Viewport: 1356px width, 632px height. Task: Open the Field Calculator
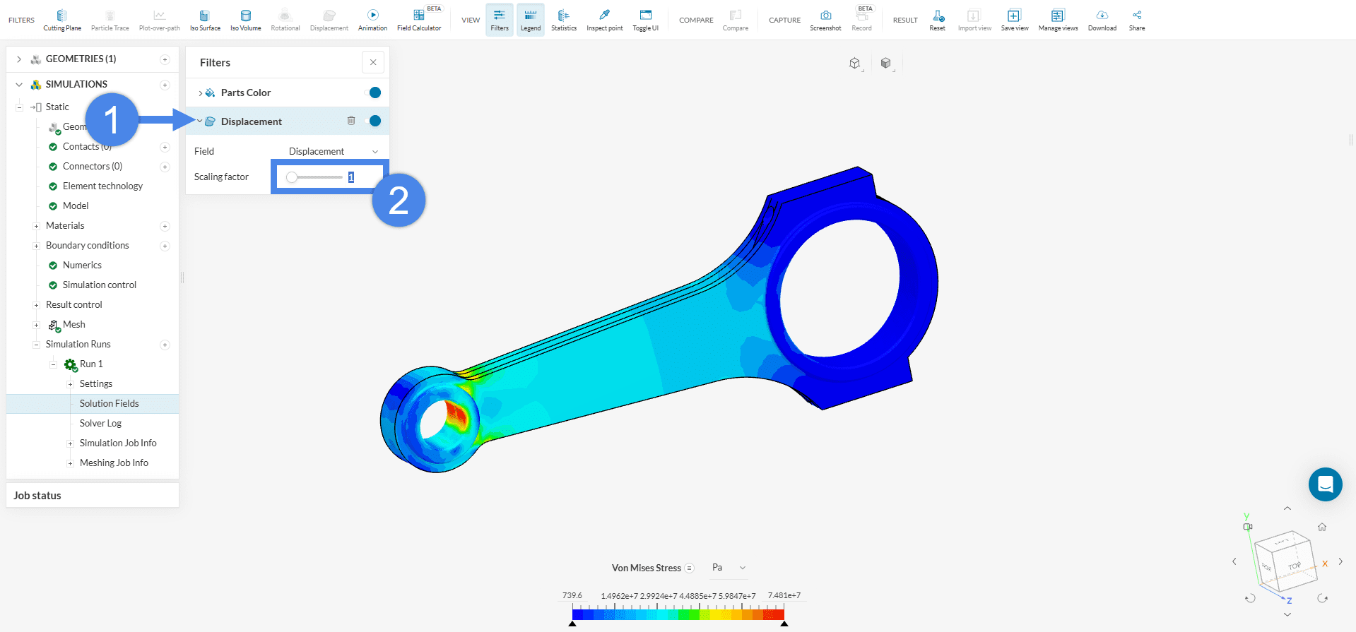point(419,20)
